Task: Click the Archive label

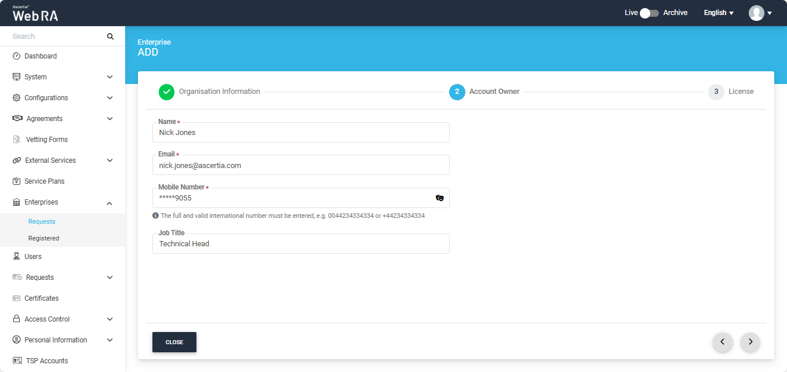Action: pos(675,13)
